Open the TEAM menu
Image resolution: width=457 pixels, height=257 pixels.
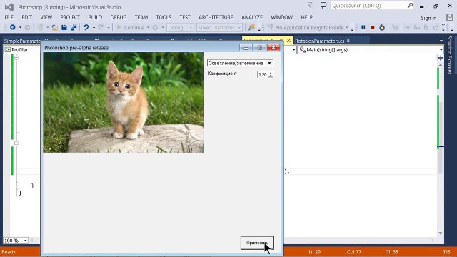point(141,17)
